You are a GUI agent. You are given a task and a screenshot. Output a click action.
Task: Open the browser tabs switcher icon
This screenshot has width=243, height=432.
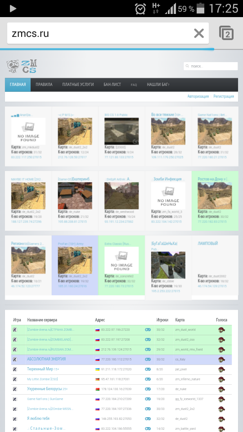tap(226, 33)
